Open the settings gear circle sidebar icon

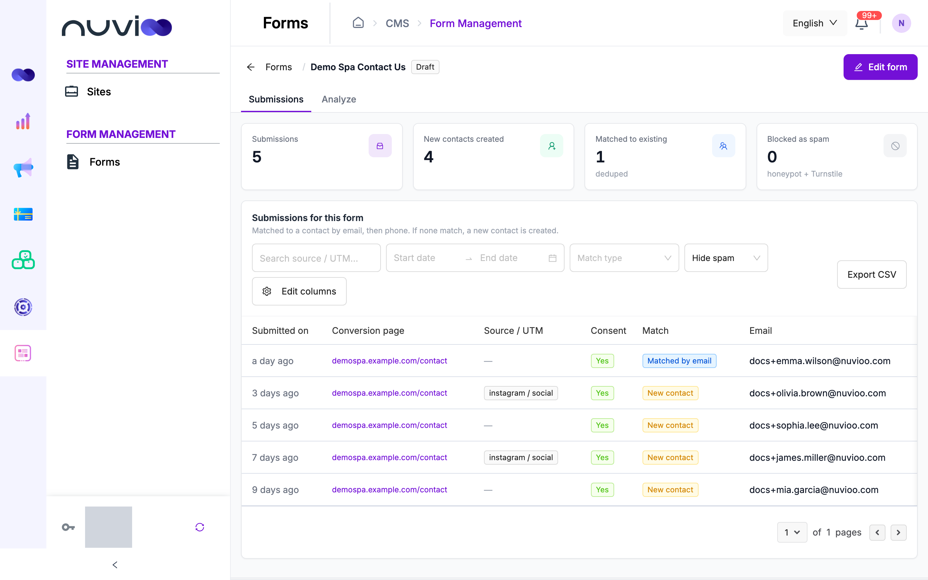(23, 307)
